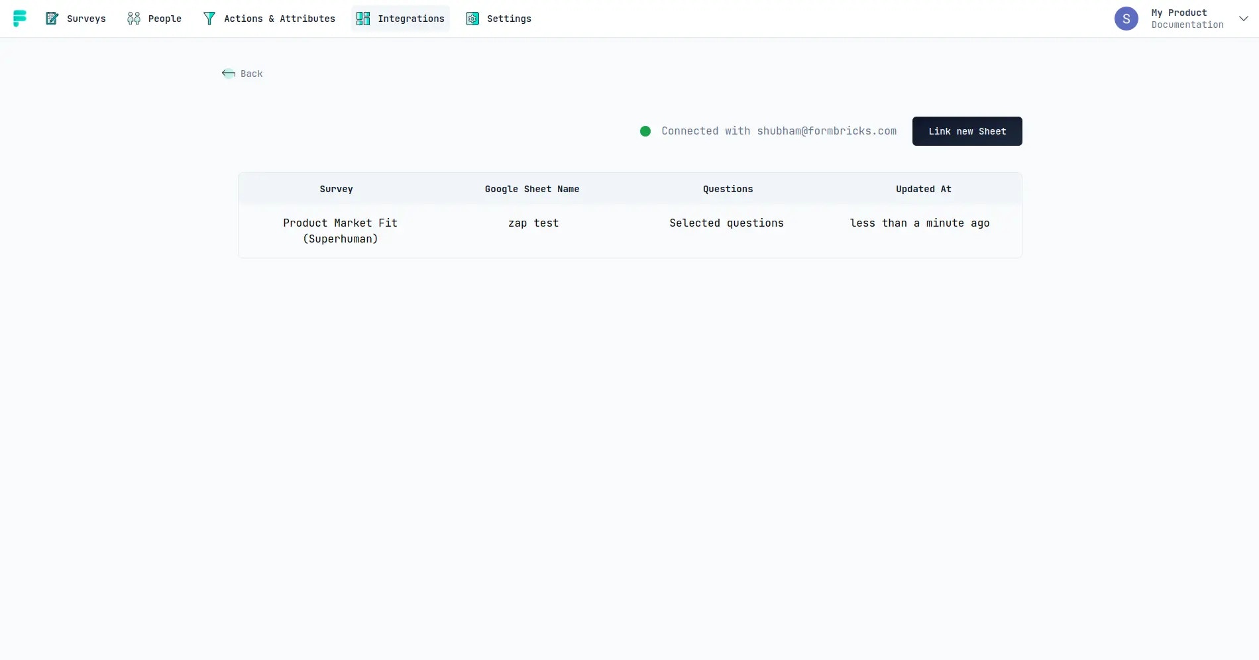Viewport: 1259px width, 660px height.
Task: Click the Questions column header
Action: point(728,189)
